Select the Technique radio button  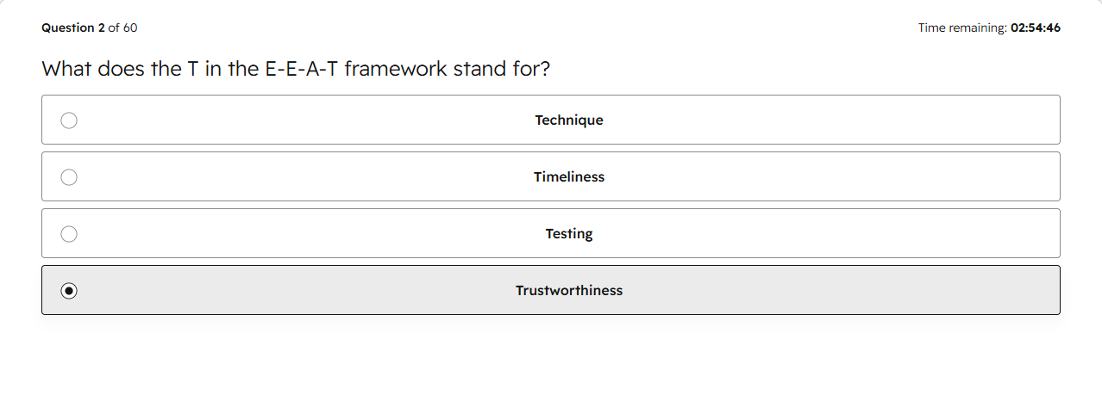point(69,120)
